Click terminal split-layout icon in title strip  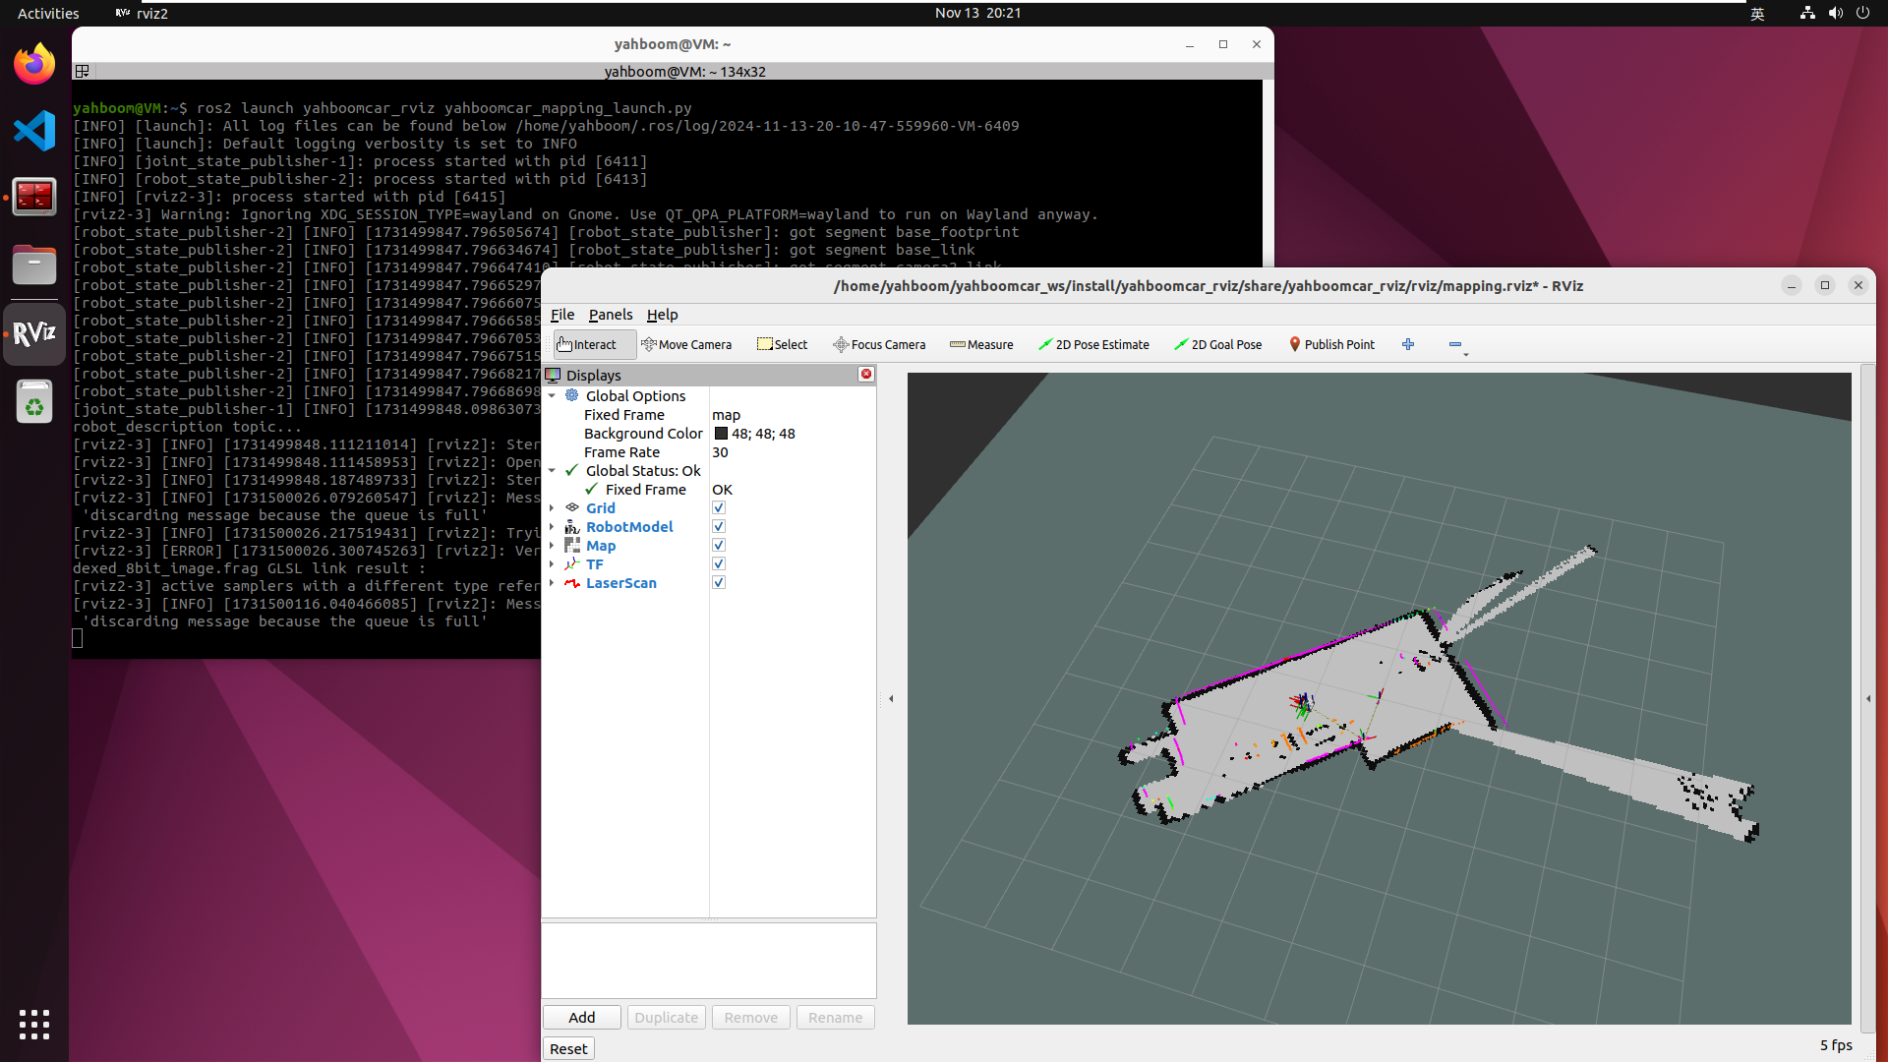(x=83, y=71)
